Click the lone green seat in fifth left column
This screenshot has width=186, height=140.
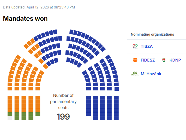click(38, 114)
